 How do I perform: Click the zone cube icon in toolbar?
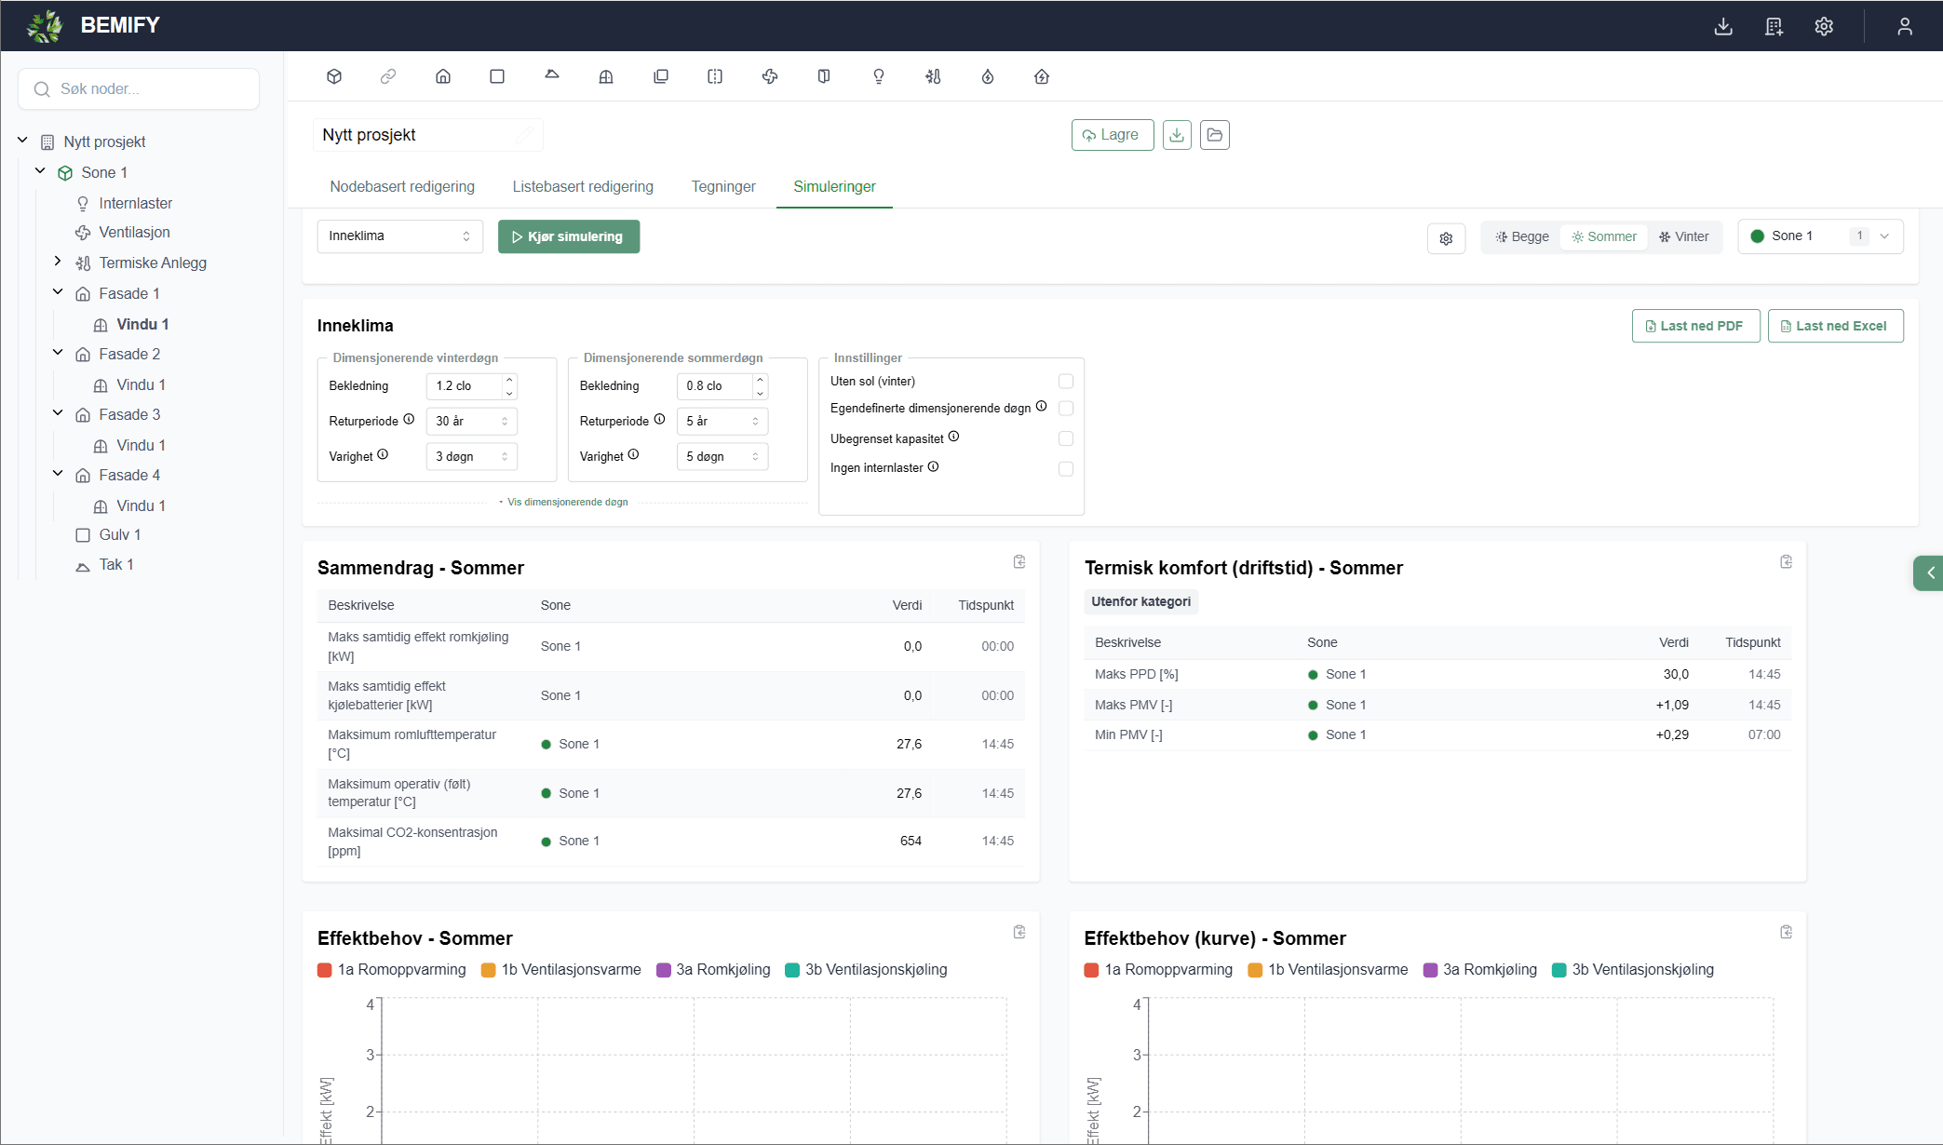tap(334, 76)
